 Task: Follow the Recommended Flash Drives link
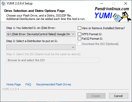click(x=54, y=84)
